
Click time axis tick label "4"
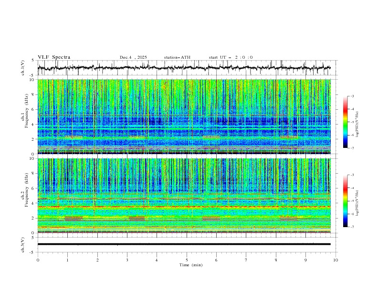tap(157, 260)
